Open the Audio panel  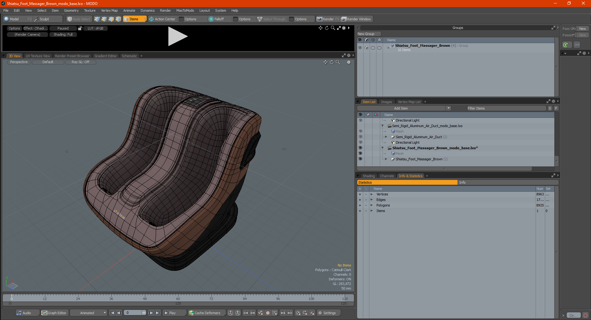click(x=24, y=313)
